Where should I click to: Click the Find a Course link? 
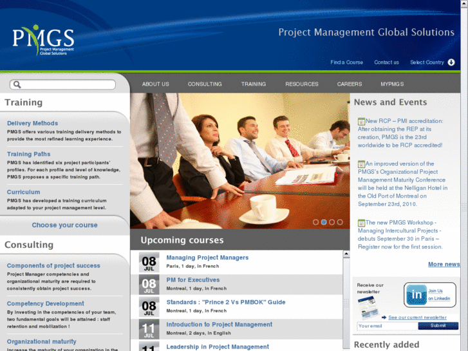[346, 62]
